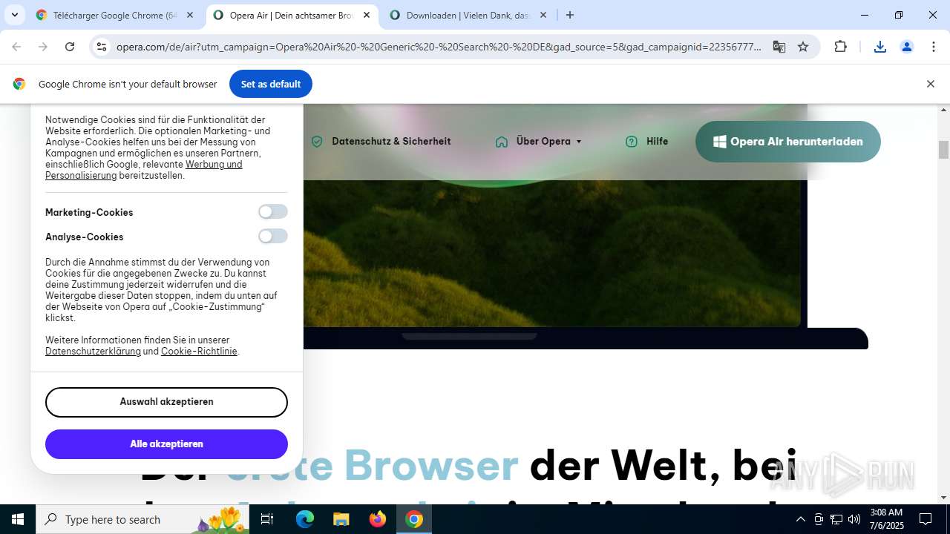
Task: Toggle Analyse-Cookies switch
Action: coord(273,237)
